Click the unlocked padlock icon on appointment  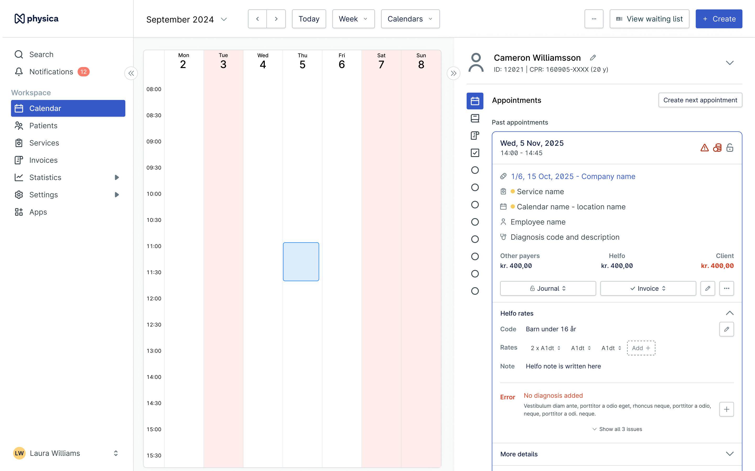730,148
